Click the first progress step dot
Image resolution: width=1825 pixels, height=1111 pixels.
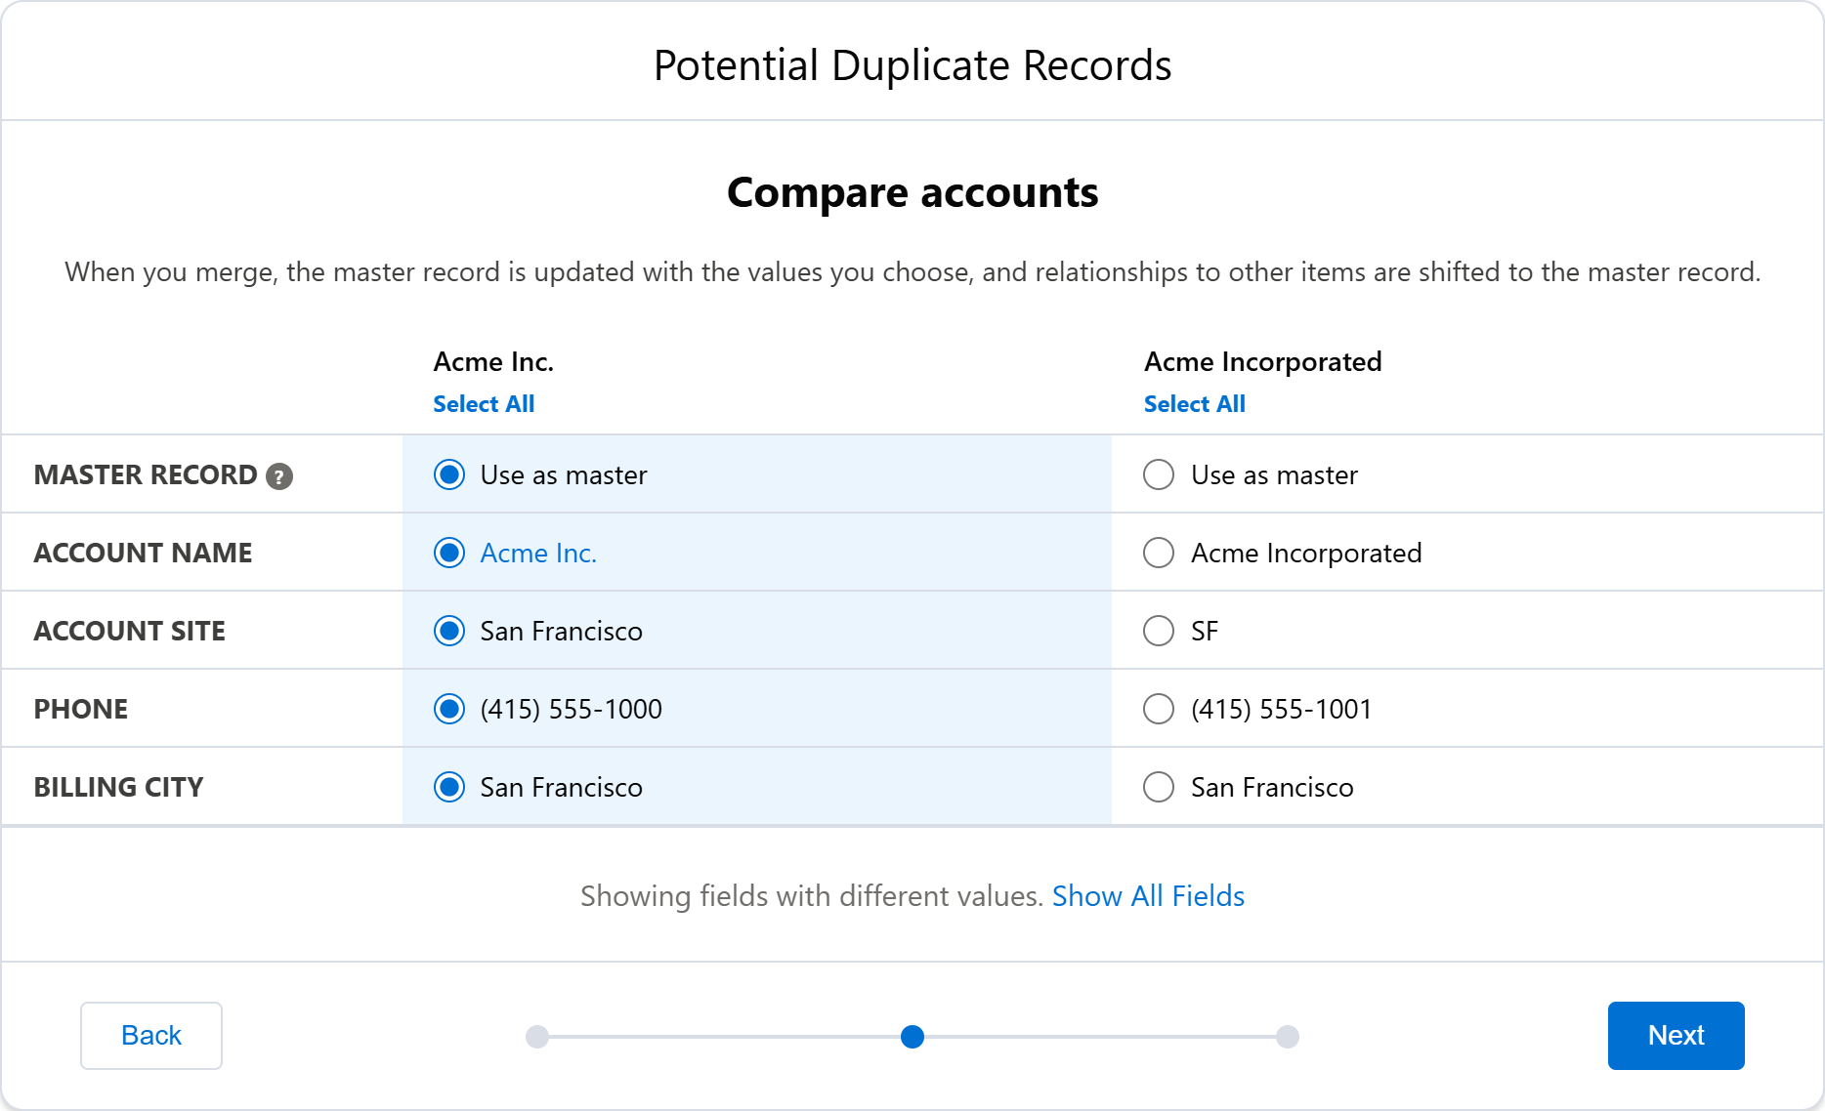coord(536,1037)
